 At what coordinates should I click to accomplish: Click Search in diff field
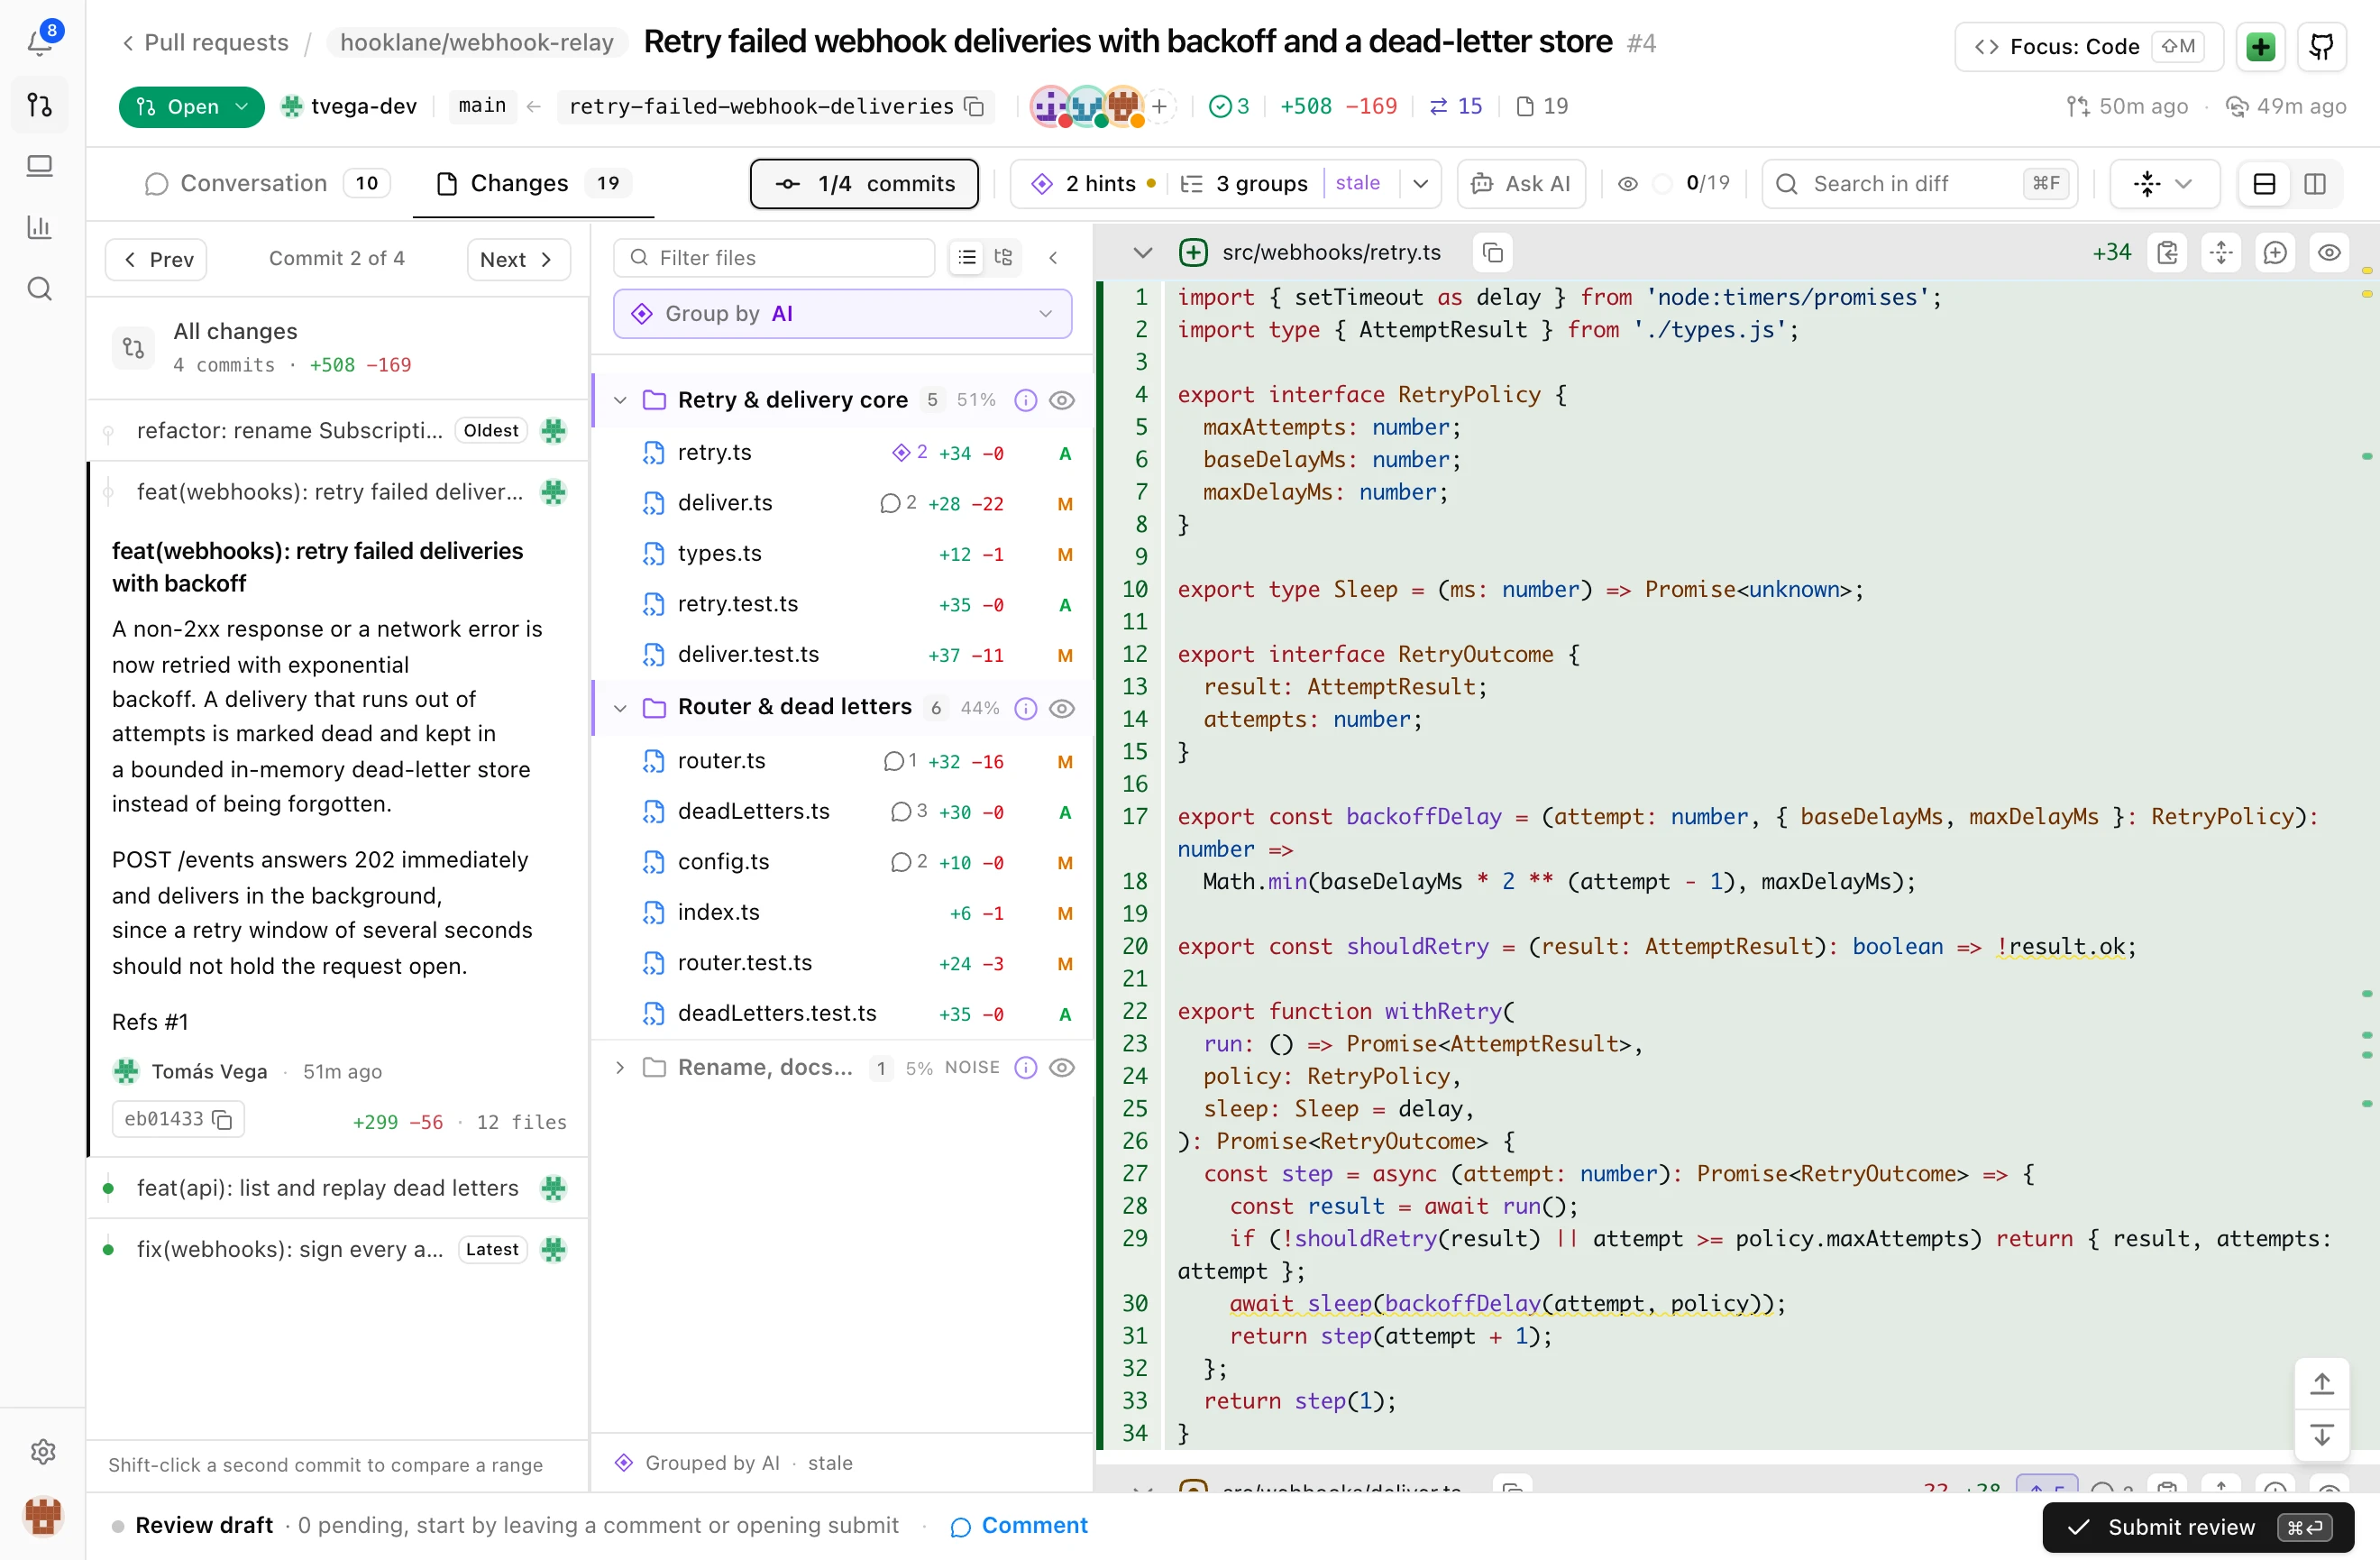[x=1918, y=184]
